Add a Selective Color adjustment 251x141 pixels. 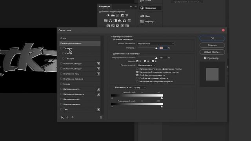coord(122,26)
